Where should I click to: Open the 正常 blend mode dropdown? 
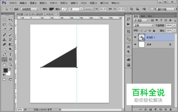tap(143, 25)
